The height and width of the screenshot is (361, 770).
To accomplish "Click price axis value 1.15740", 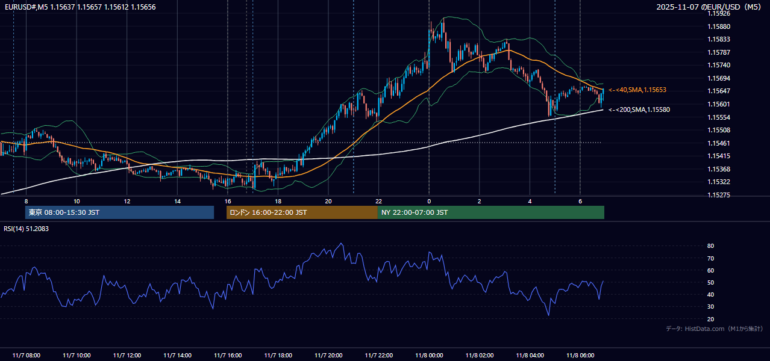I will tap(719, 65).
